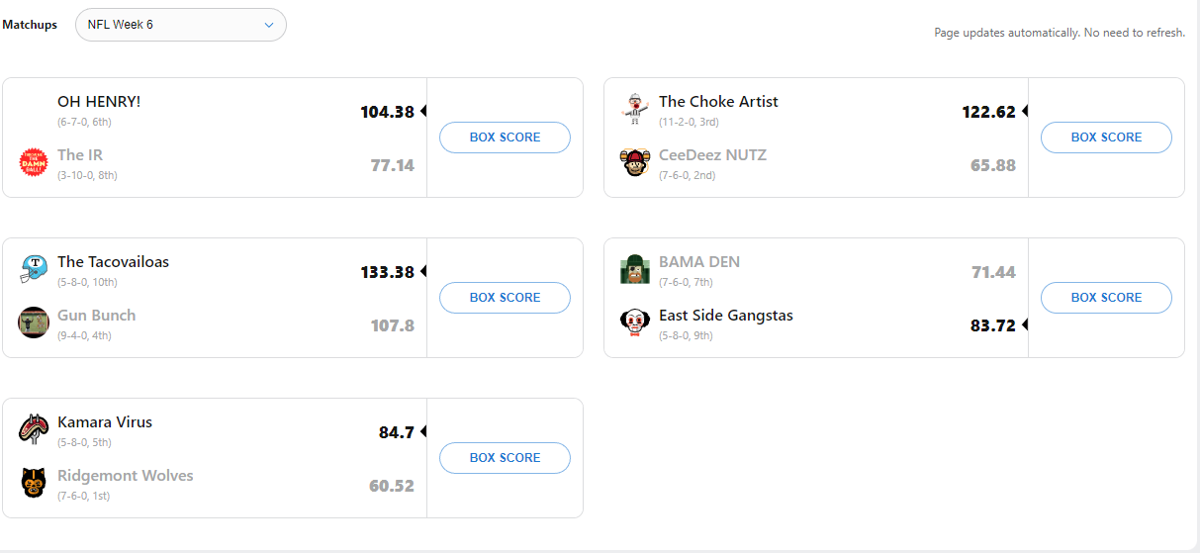The height and width of the screenshot is (553, 1200).
Task: Show Box Score for Kamara Virus matchup
Action: (505, 458)
